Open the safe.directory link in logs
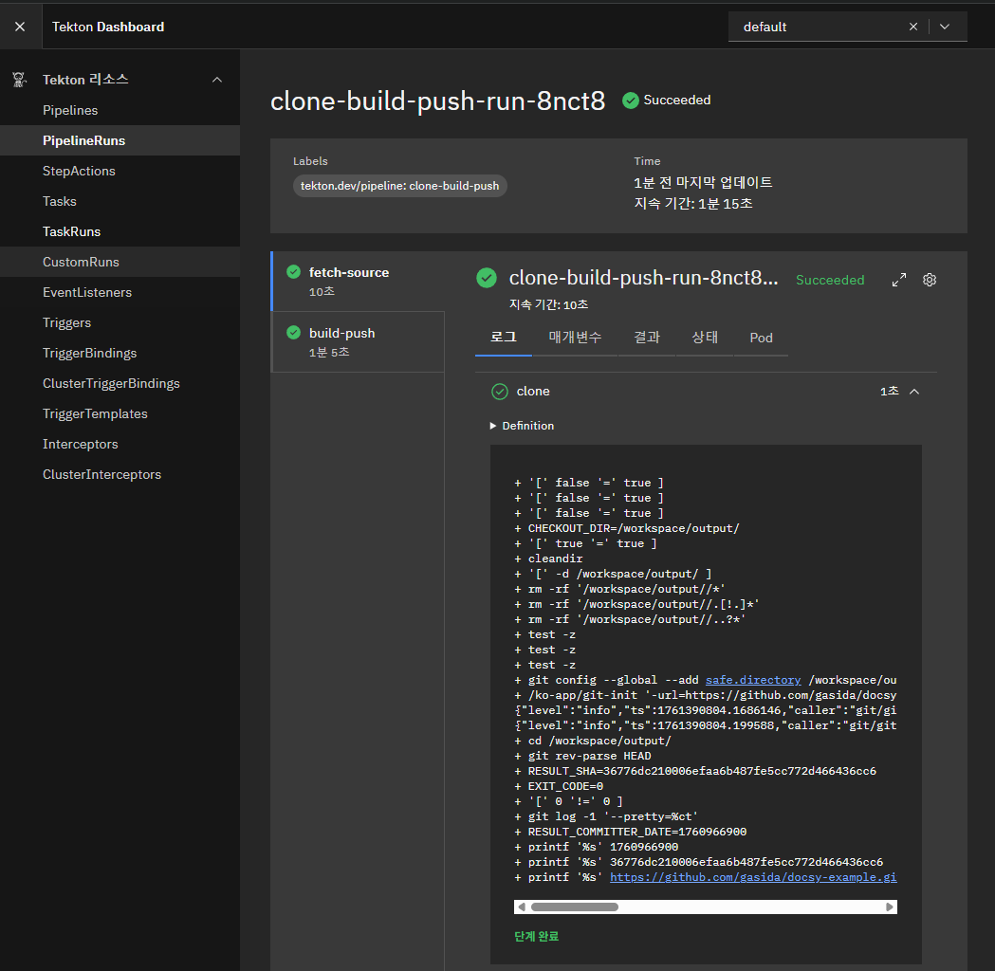This screenshot has width=995, height=971. click(x=753, y=680)
